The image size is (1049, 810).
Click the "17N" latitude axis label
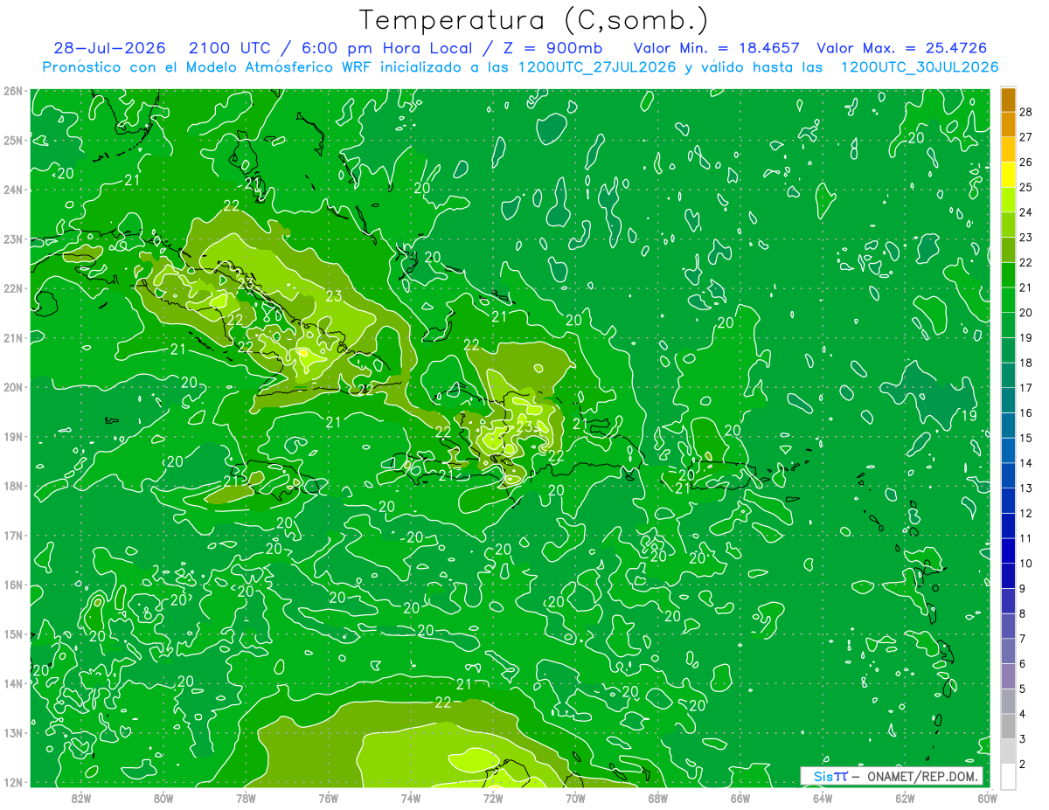pyautogui.click(x=13, y=535)
